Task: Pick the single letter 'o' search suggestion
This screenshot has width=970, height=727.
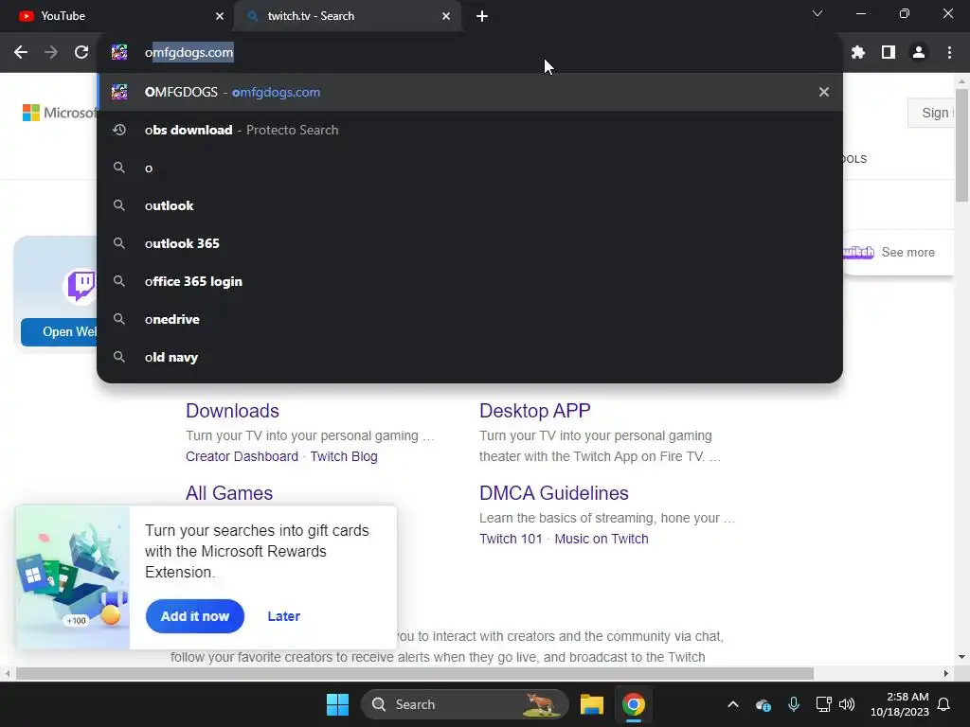Action: (470, 168)
